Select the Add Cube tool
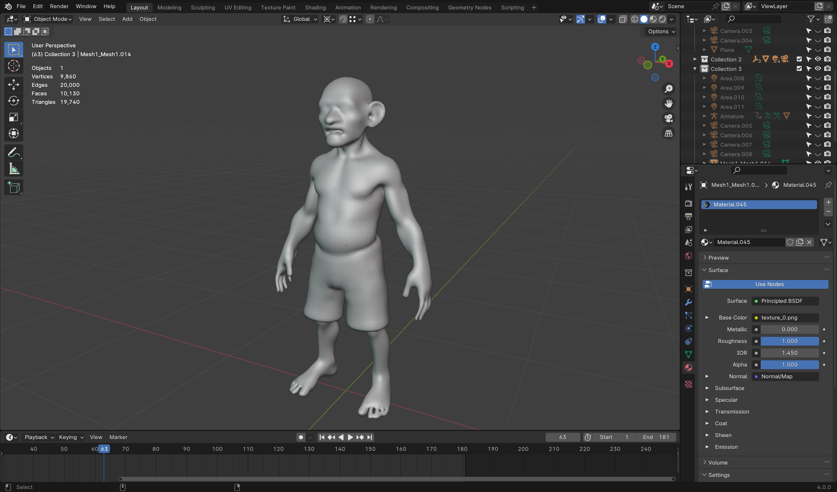Screen dimensions: 837x492 [x=14, y=188]
